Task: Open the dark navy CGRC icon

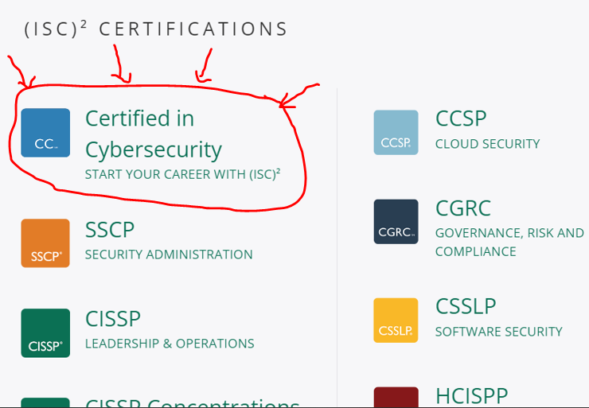Action: pyautogui.click(x=396, y=221)
